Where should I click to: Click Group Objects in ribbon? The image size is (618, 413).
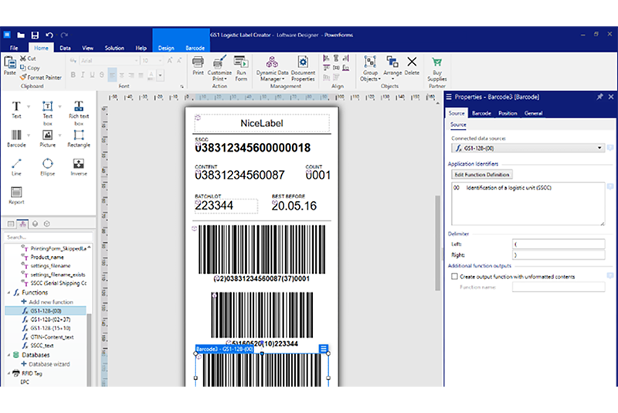370,68
